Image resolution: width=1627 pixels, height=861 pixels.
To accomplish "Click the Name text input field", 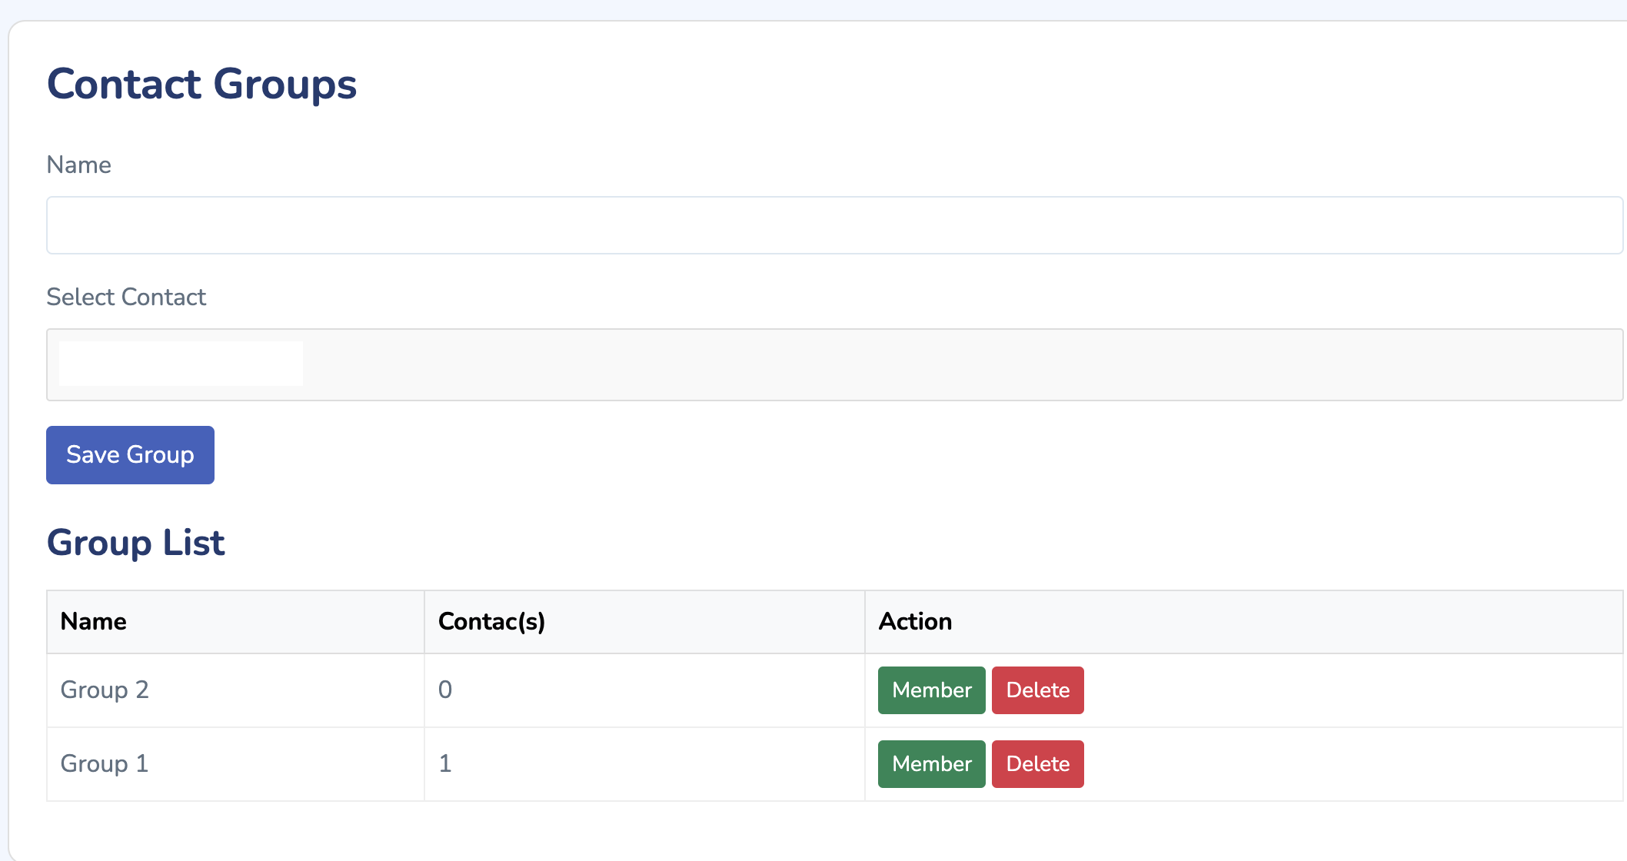I will point(834,225).
